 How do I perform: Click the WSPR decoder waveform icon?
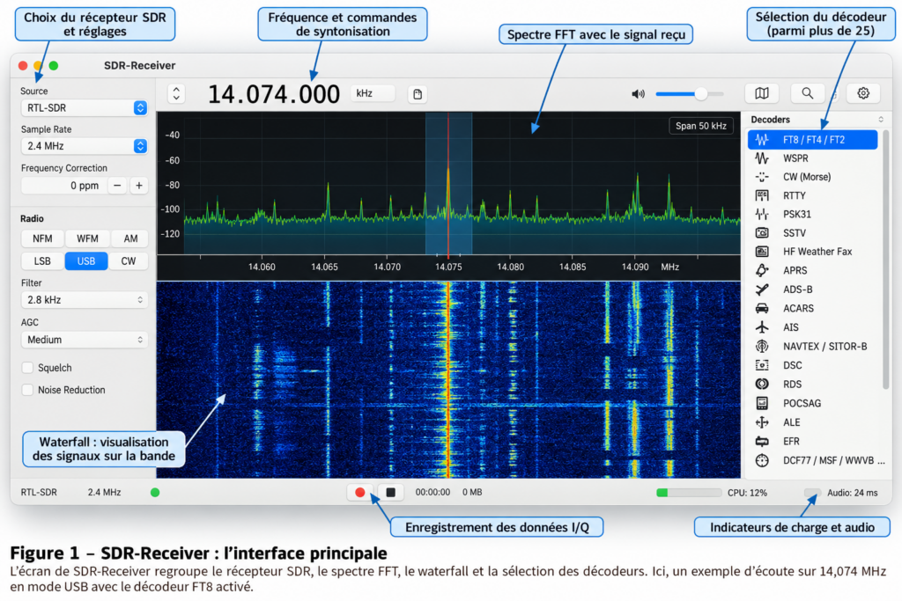762,158
